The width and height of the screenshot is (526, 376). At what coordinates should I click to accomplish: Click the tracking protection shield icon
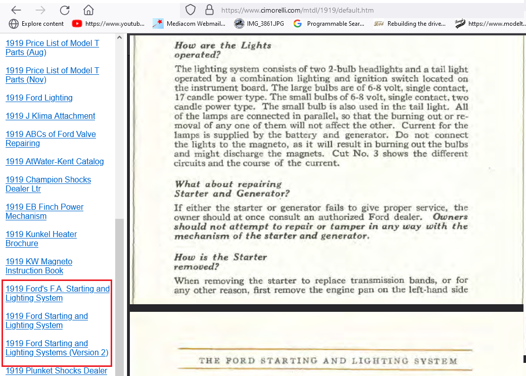[190, 10]
